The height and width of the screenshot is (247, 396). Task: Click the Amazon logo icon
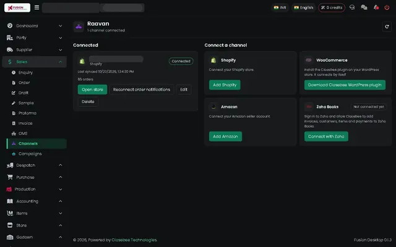click(x=213, y=107)
